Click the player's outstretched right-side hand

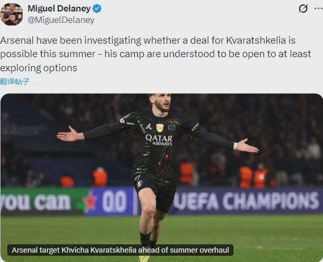click(x=246, y=146)
